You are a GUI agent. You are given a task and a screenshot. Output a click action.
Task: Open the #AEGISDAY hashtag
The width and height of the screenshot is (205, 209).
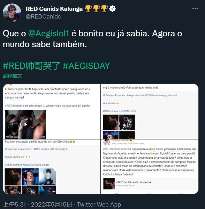86,66
